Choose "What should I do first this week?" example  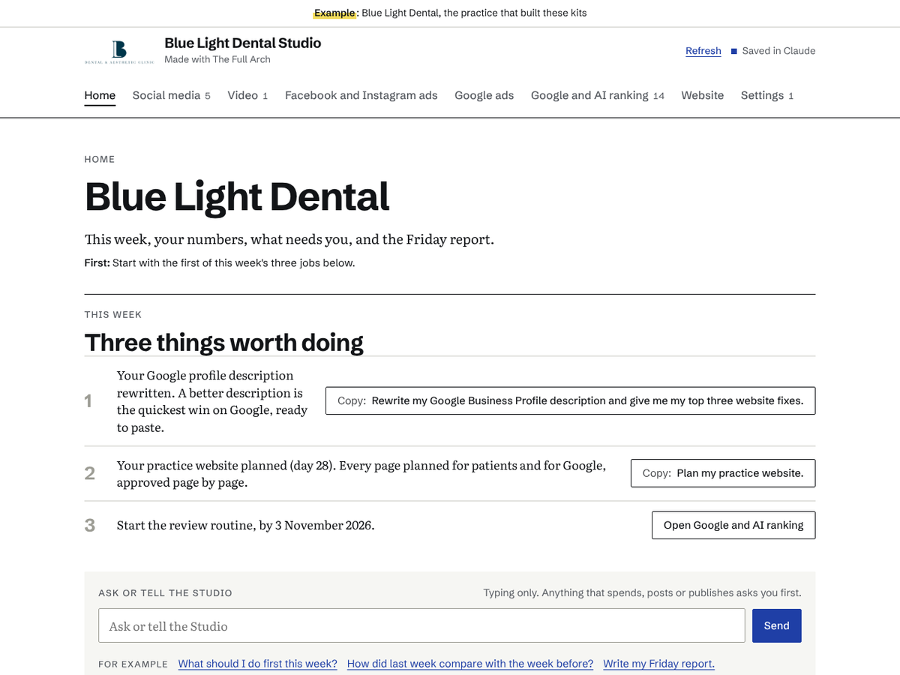(x=258, y=664)
